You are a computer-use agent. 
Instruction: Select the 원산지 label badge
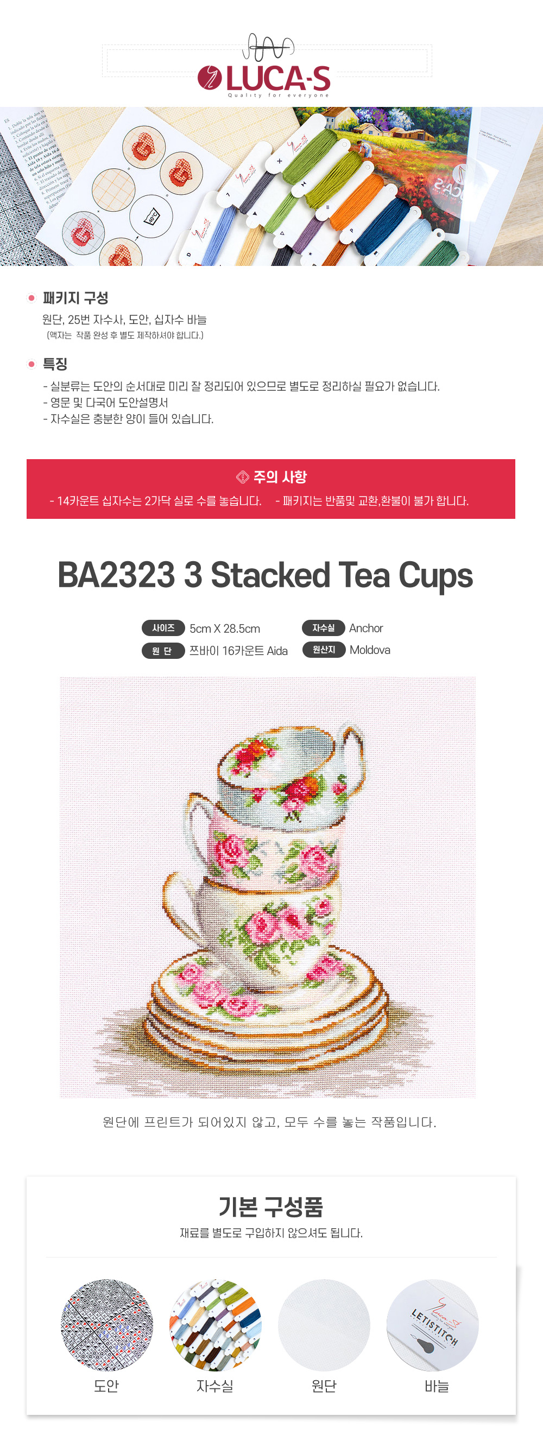coord(324,650)
